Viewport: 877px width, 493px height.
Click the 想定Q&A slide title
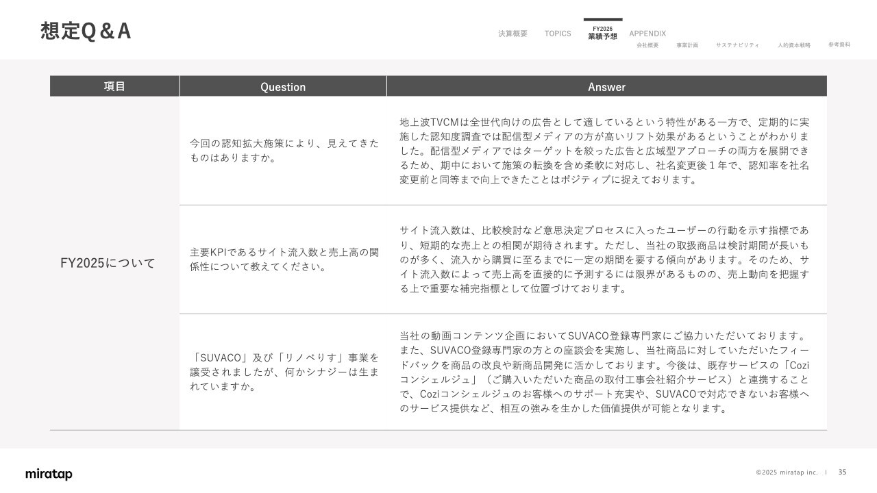86,31
